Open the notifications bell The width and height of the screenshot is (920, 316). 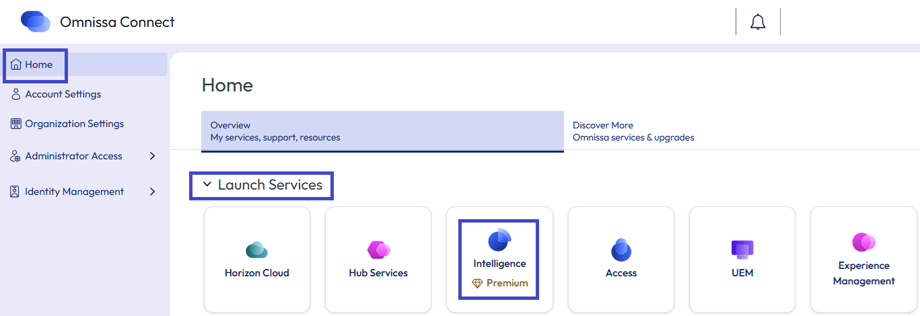(758, 22)
